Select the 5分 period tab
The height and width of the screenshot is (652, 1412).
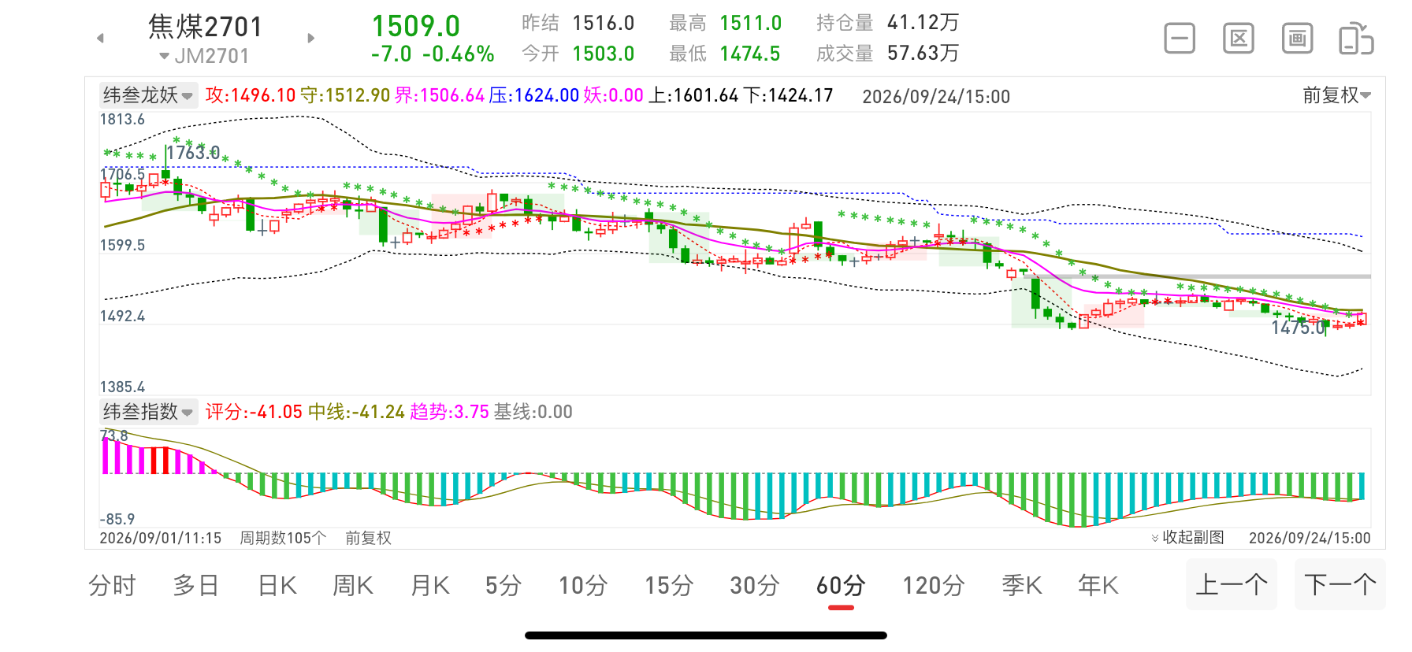pos(503,586)
